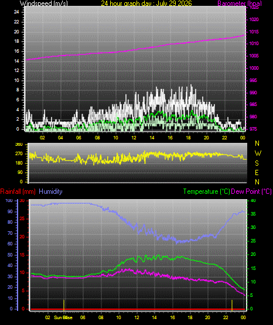
Task: Click the yellow sunset marker line
Action: click(x=232, y=305)
